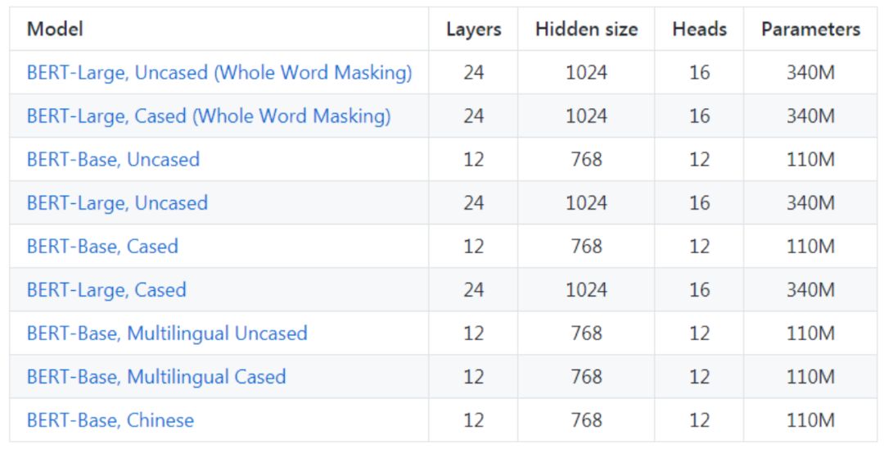Image resolution: width=884 pixels, height=449 pixels.
Task: Open BERT-Base, Multilingual Uncased link
Action: pos(167,333)
